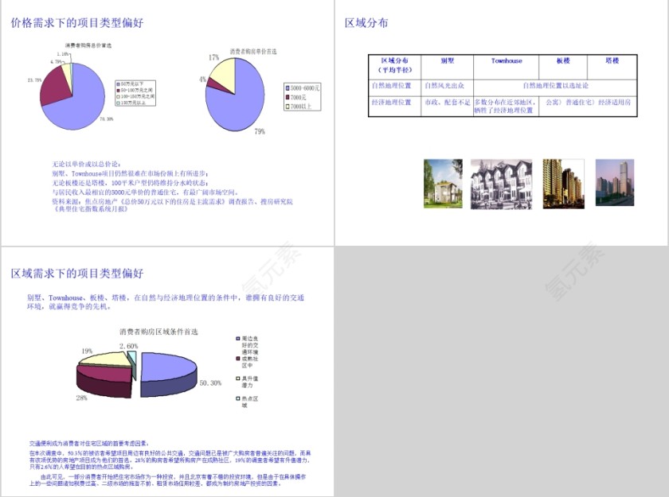Viewport: 669px width, 497px height.
Task: Select the 价格需求下的项目类型偏好 slide title
Action: tap(77, 23)
